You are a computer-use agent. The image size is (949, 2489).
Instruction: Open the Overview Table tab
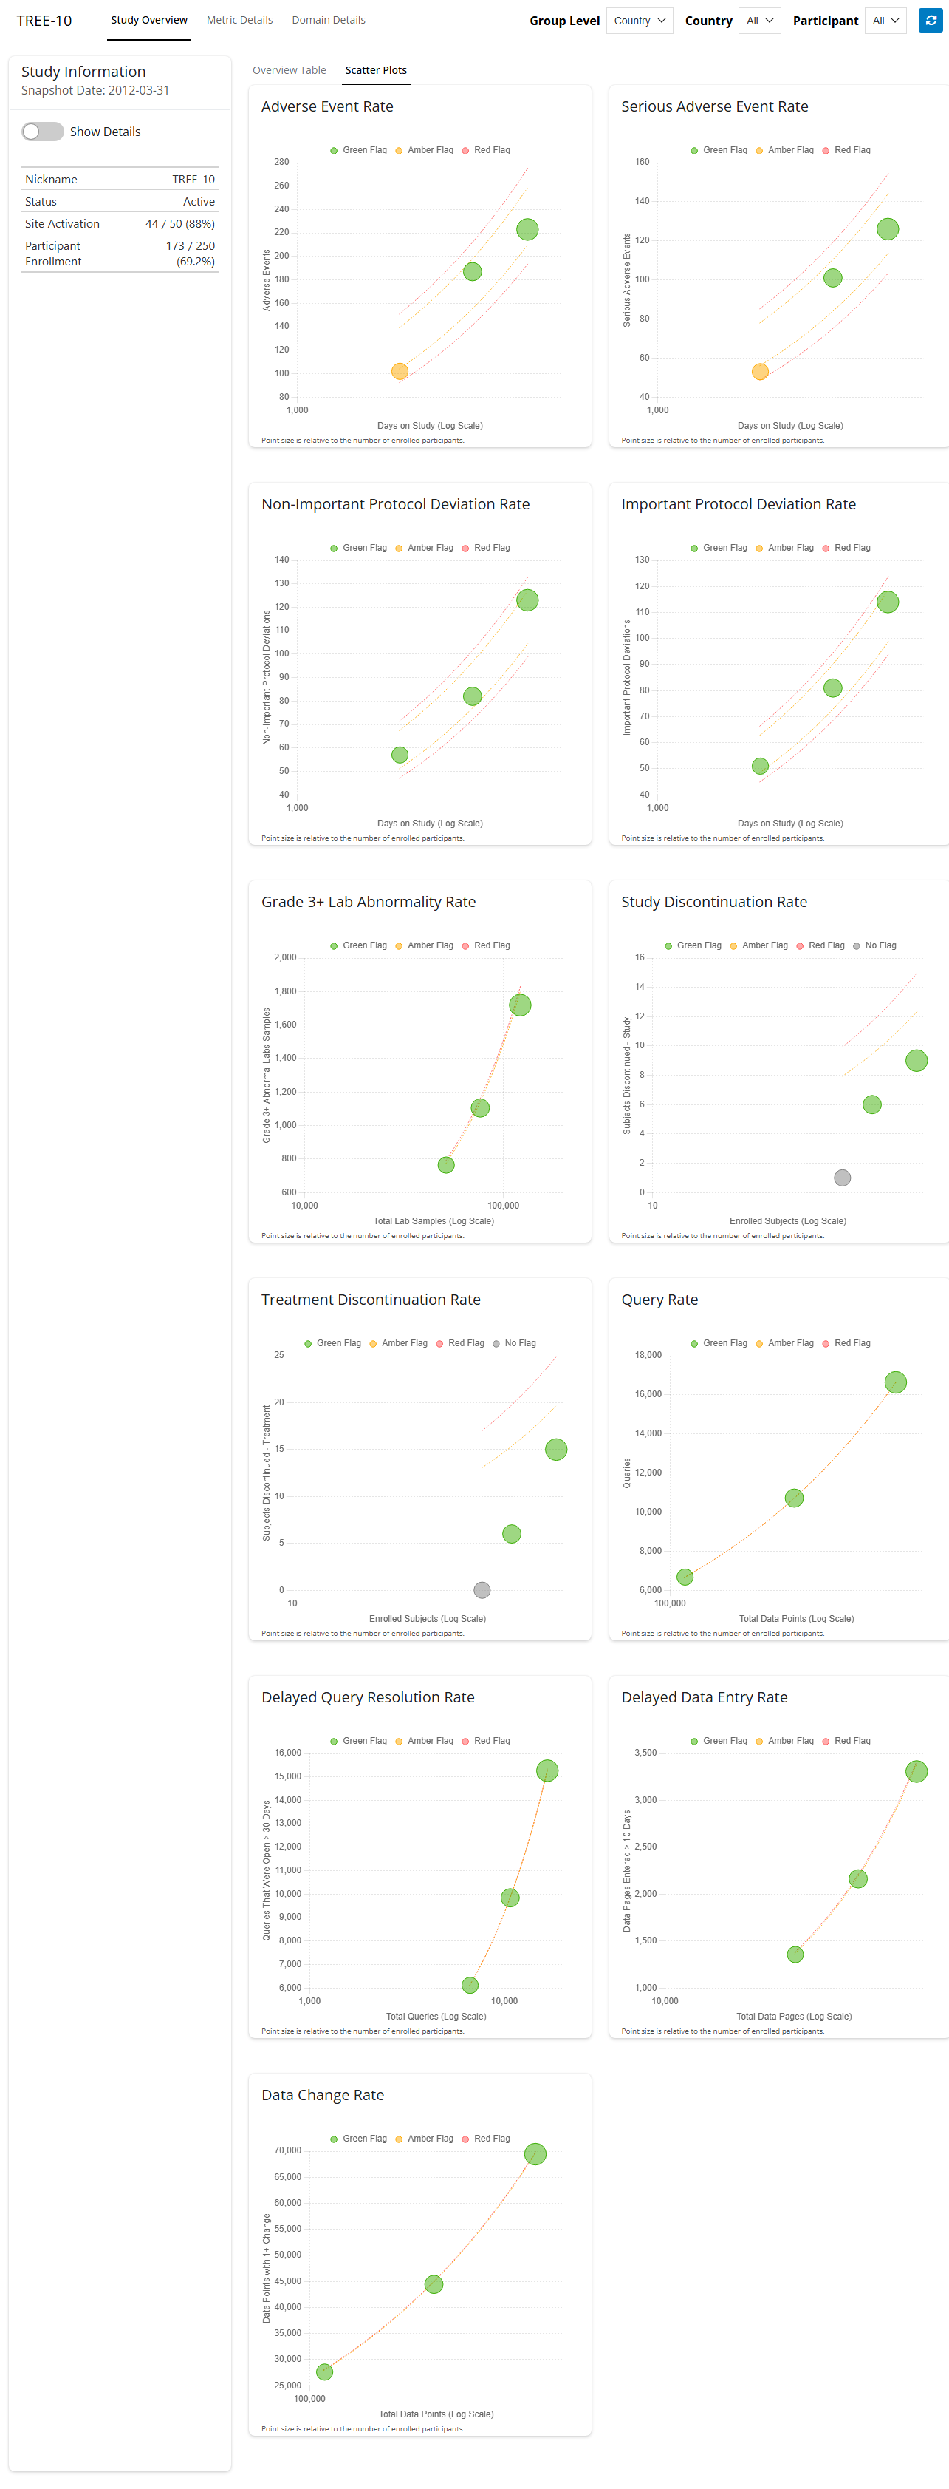point(289,70)
